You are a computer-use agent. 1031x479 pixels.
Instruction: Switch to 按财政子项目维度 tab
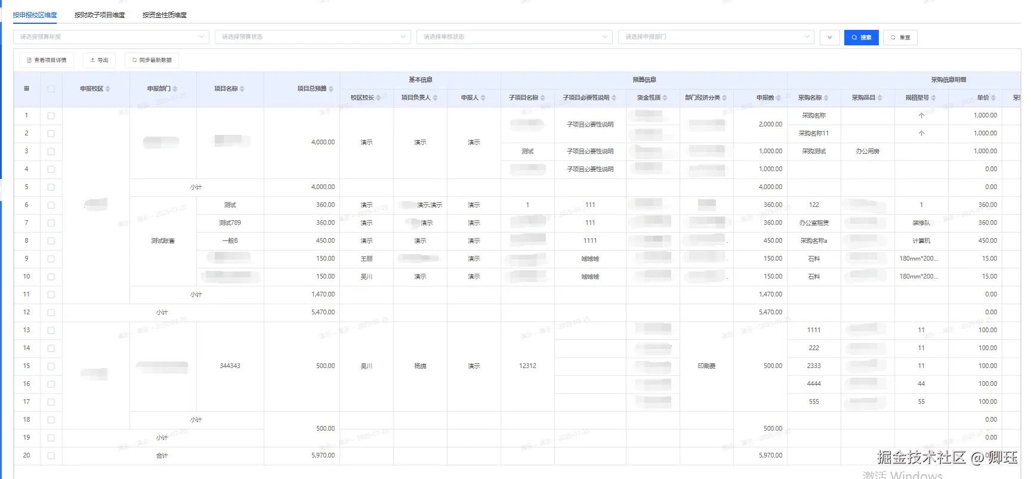(x=100, y=15)
